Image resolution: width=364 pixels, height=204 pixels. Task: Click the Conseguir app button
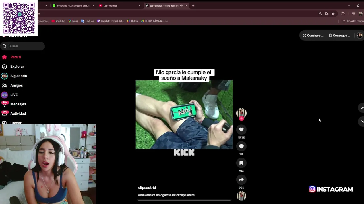[x=340, y=35]
